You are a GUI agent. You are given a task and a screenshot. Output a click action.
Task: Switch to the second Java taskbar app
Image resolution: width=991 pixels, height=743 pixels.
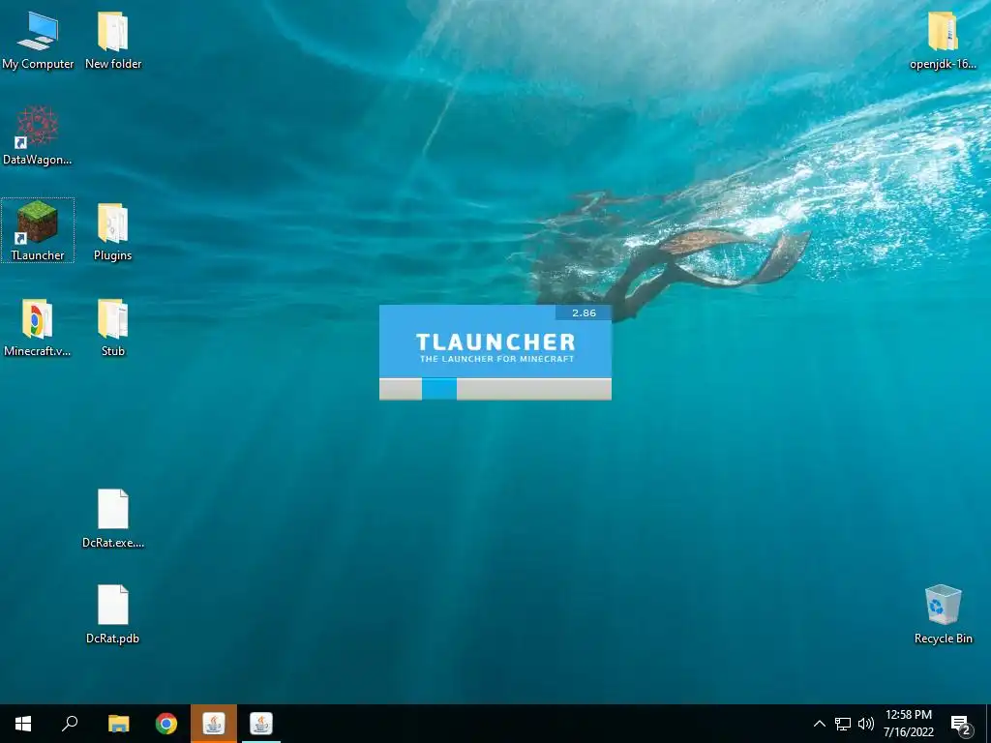(x=261, y=724)
